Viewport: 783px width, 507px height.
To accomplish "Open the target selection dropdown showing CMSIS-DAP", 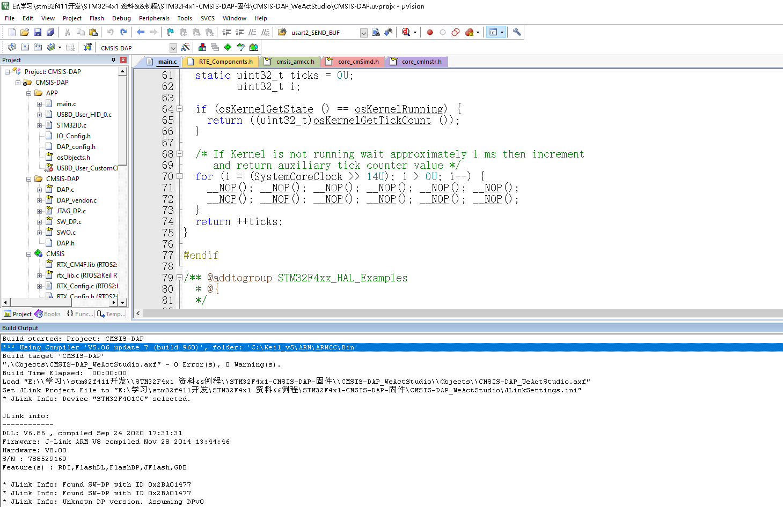I will [x=173, y=47].
